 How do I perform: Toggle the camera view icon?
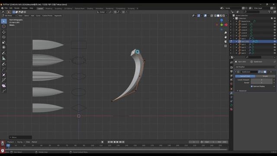tap(225, 42)
